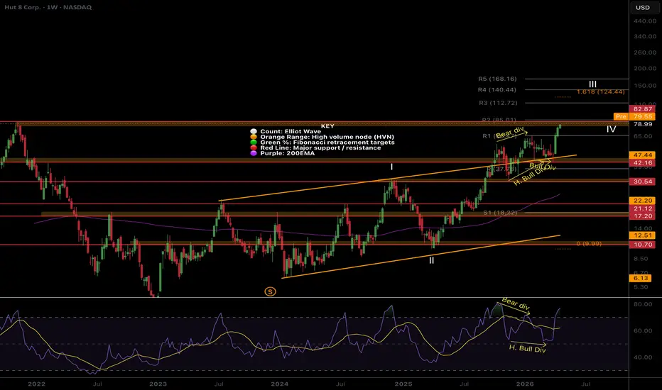This screenshot has width=662, height=390.
Task: Click the 0 (9.99) Fibonacci label
Action: point(589,244)
